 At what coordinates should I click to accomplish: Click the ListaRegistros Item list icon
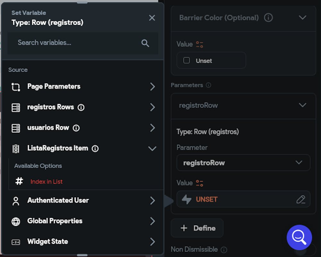coord(16,149)
